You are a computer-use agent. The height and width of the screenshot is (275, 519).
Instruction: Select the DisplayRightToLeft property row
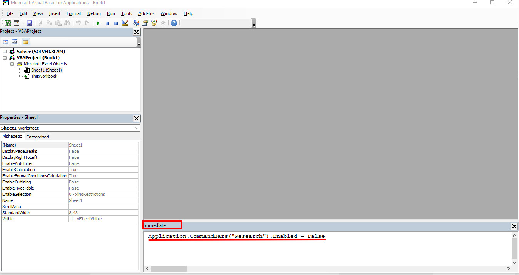(70, 157)
